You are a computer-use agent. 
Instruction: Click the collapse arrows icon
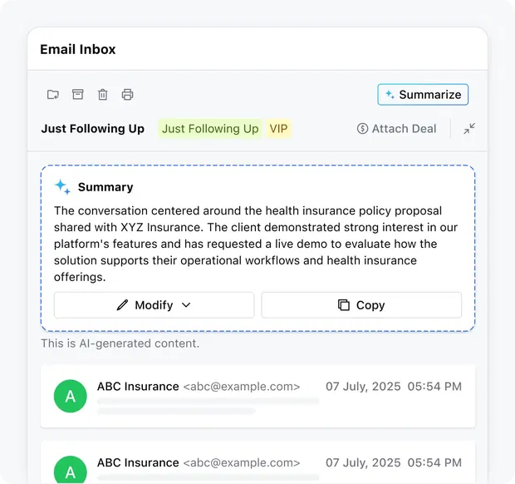click(469, 129)
